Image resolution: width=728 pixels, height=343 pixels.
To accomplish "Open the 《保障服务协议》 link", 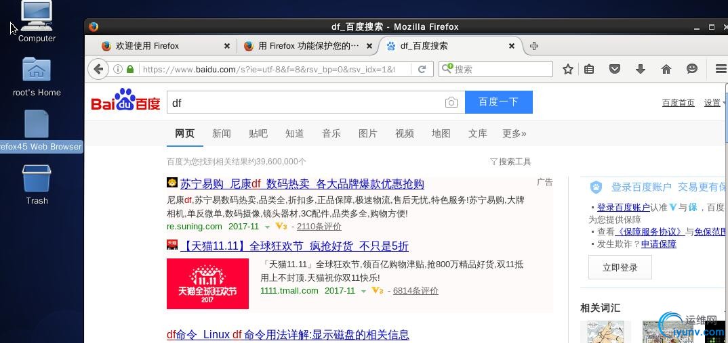I will (x=650, y=231).
